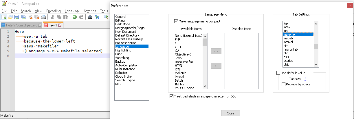354x119 pixels.
Task: Toggle Make language menu compact checkbox
Action: click(176, 21)
